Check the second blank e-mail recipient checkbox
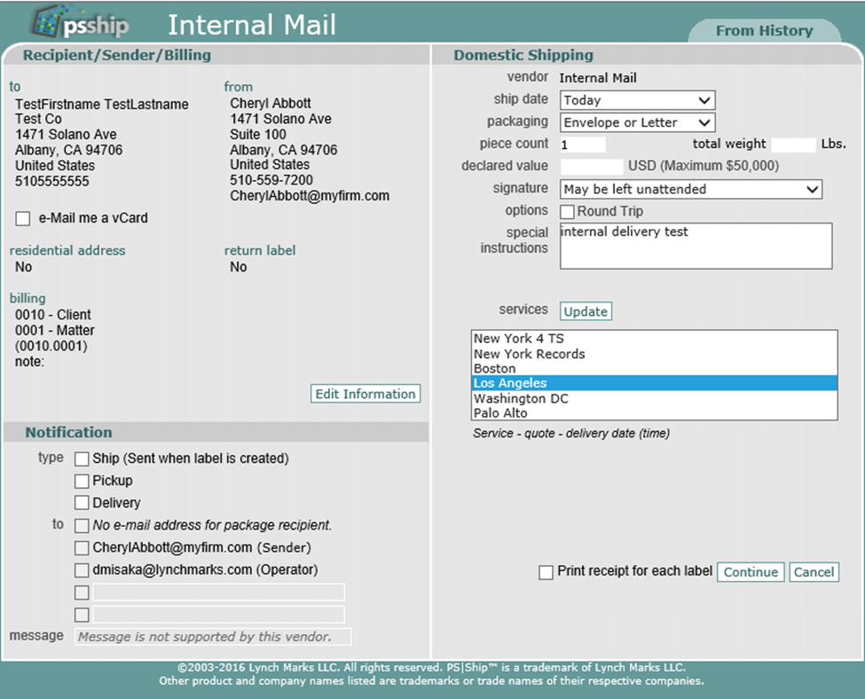 82,615
